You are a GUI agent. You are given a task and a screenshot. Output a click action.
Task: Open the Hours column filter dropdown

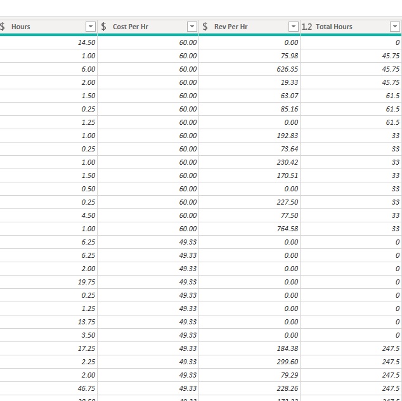point(91,27)
